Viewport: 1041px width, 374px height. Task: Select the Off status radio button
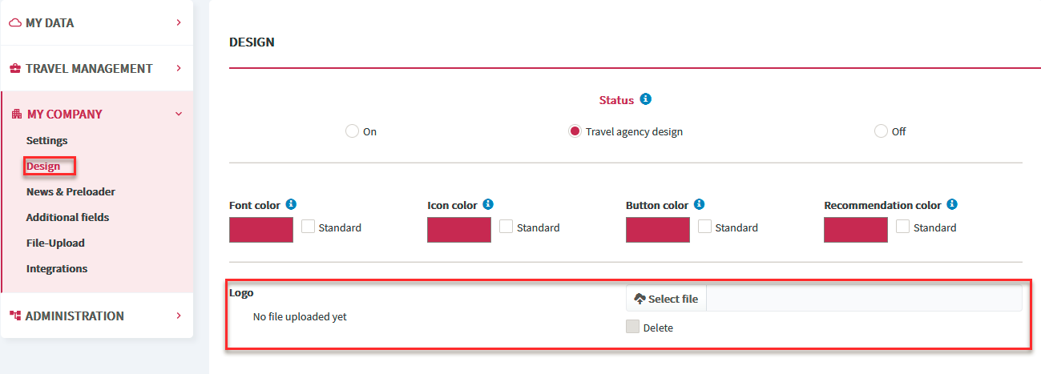pyautogui.click(x=882, y=131)
